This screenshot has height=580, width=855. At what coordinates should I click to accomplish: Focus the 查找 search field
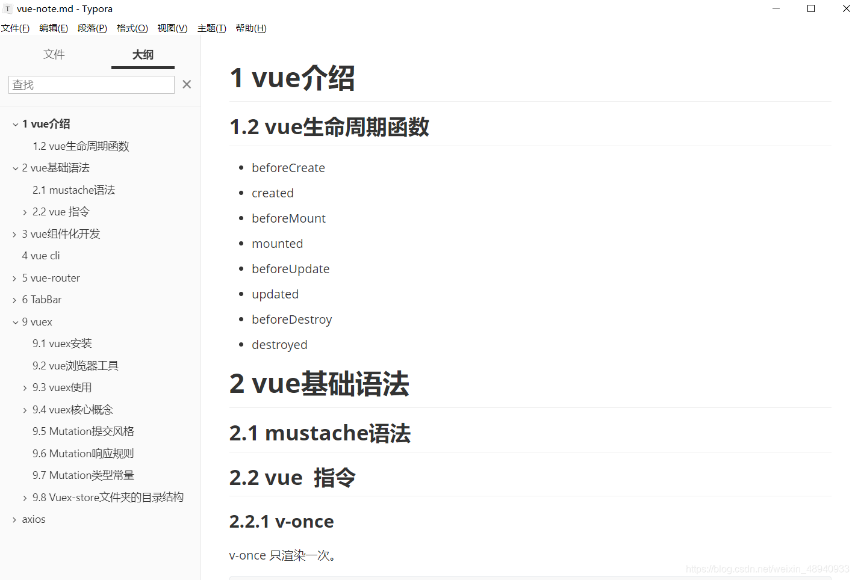coord(92,85)
